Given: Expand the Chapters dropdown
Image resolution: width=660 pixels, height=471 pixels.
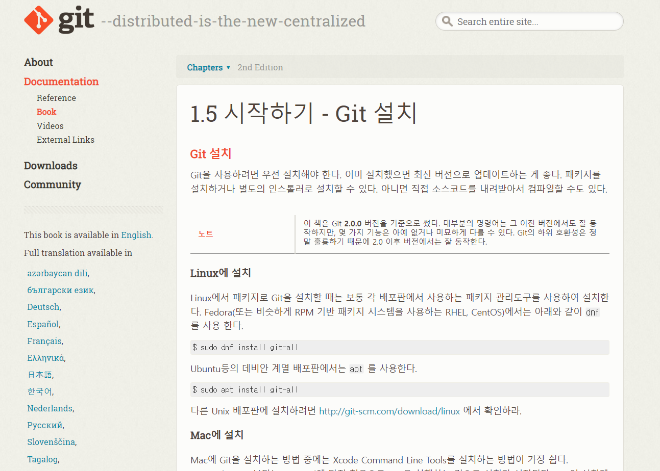Looking at the screenshot, I should pos(208,67).
